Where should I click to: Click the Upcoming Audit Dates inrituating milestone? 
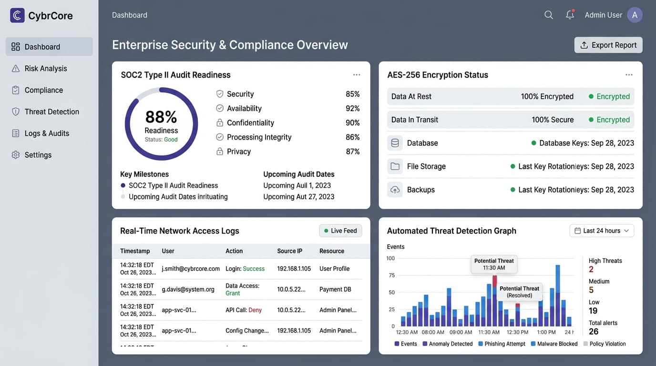click(178, 197)
